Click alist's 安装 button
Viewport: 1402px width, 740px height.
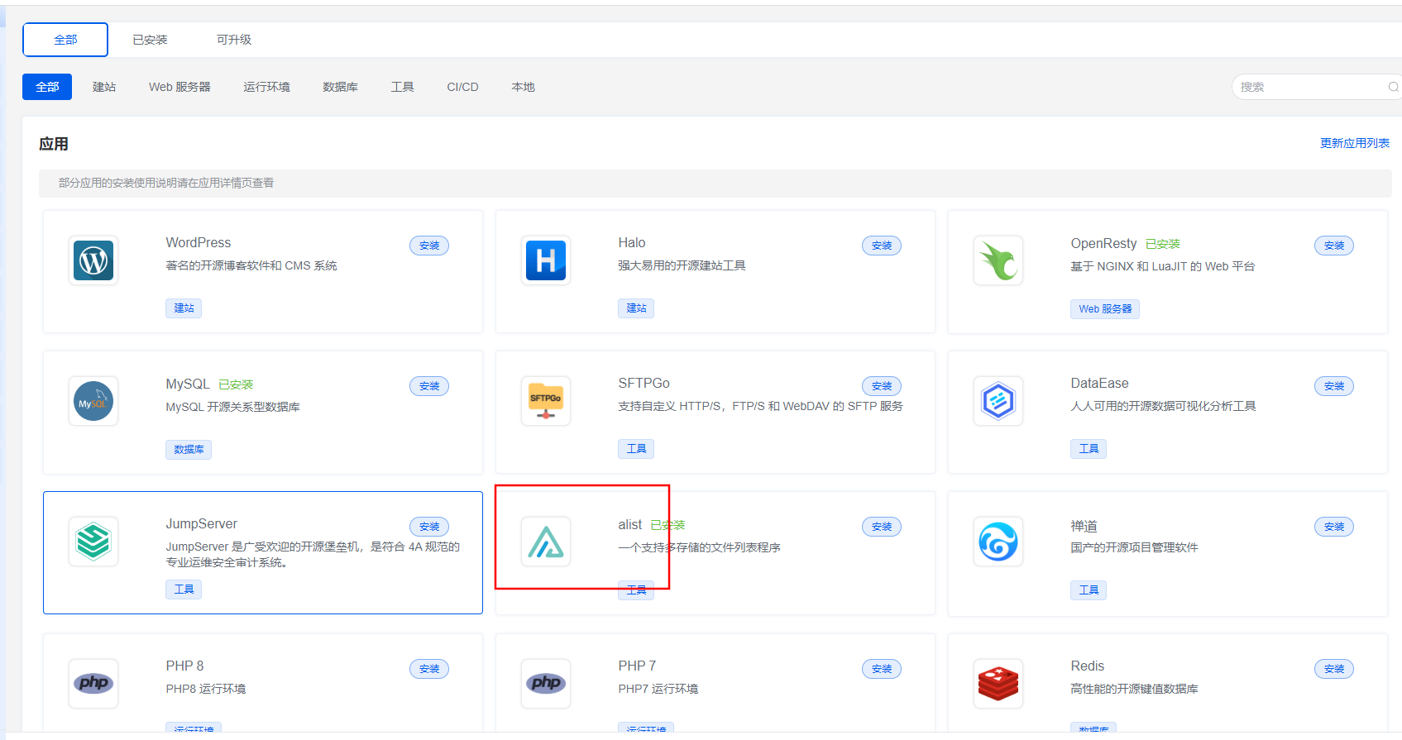(x=882, y=527)
